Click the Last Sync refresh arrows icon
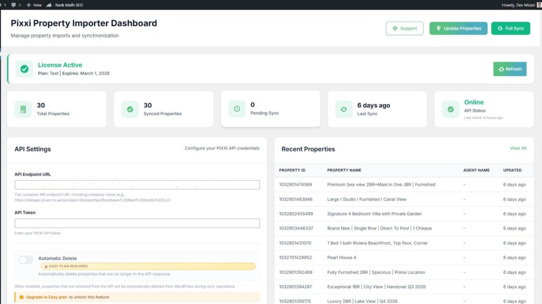This screenshot has width=542, height=304. click(344, 109)
